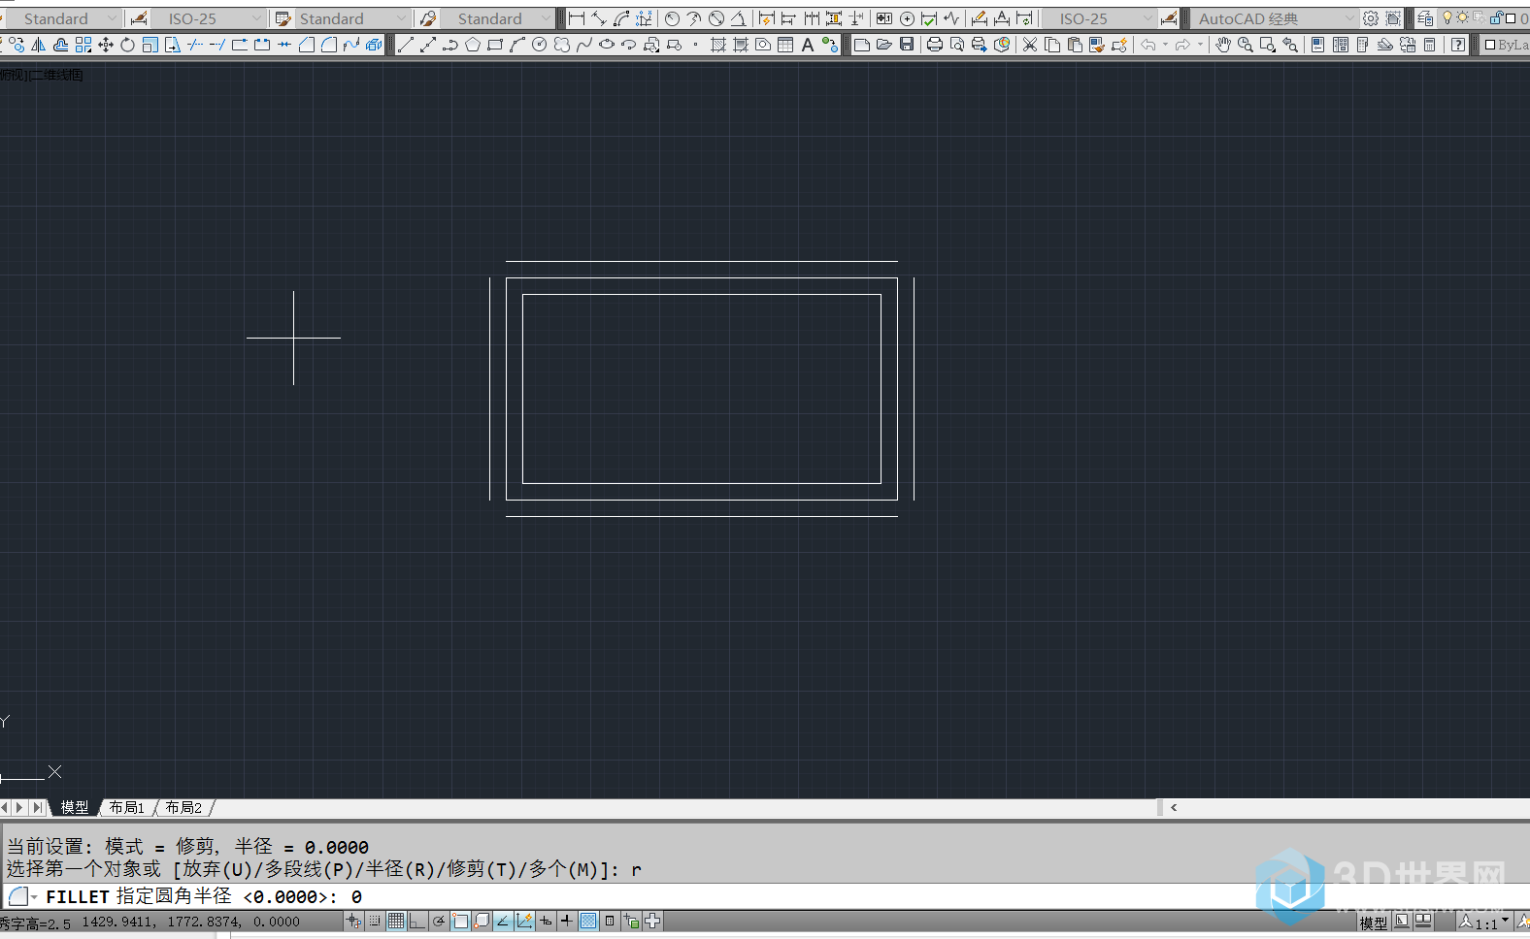The image size is (1530, 939).
Task: Open the Standard multileader style dropdown
Action: click(x=546, y=18)
